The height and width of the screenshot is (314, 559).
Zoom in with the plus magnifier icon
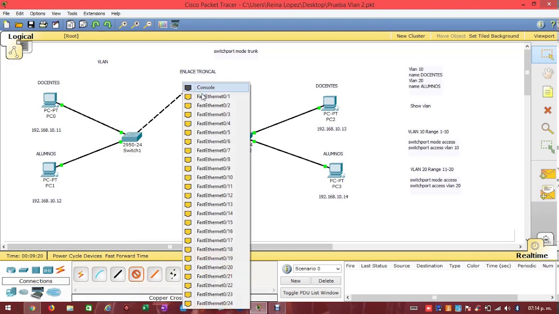123,25
